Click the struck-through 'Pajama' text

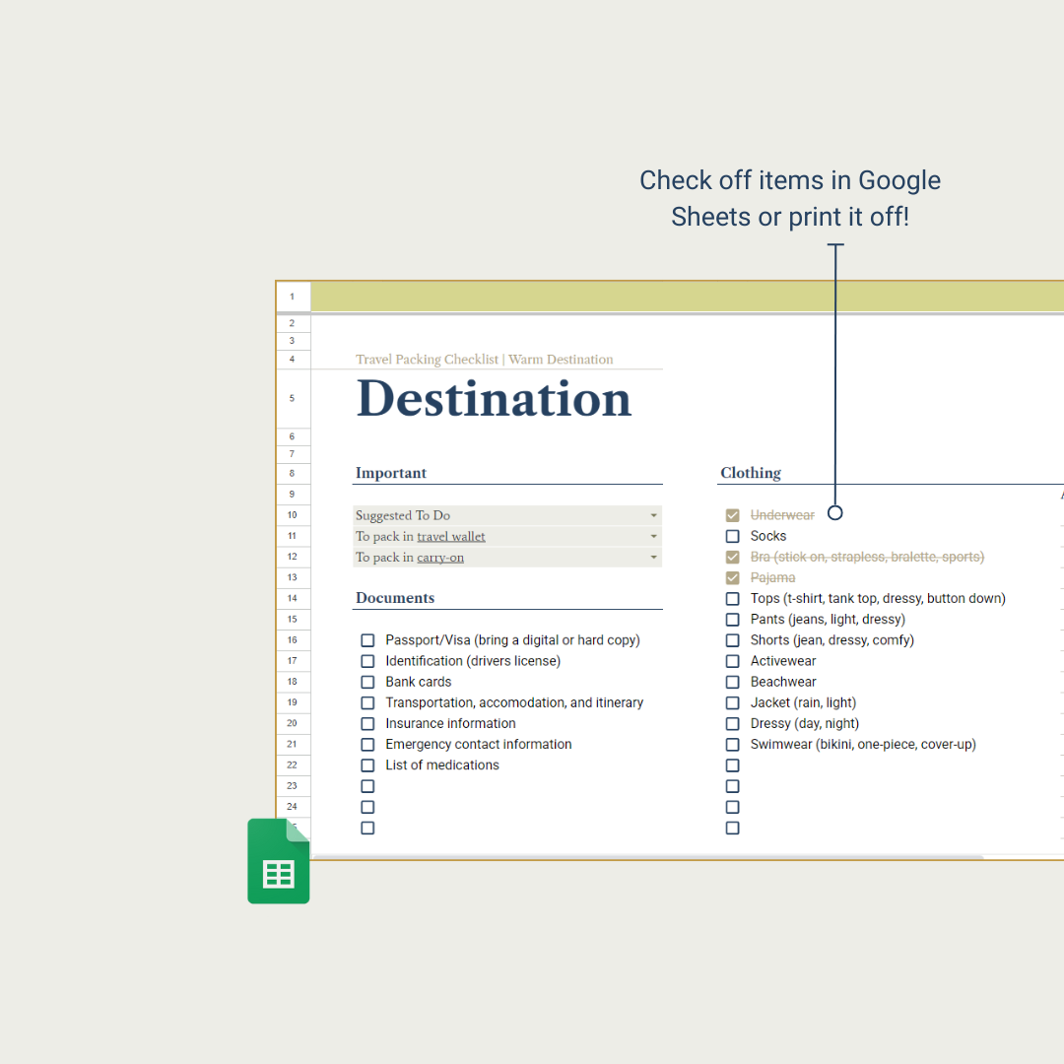click(x=772, y=578)
